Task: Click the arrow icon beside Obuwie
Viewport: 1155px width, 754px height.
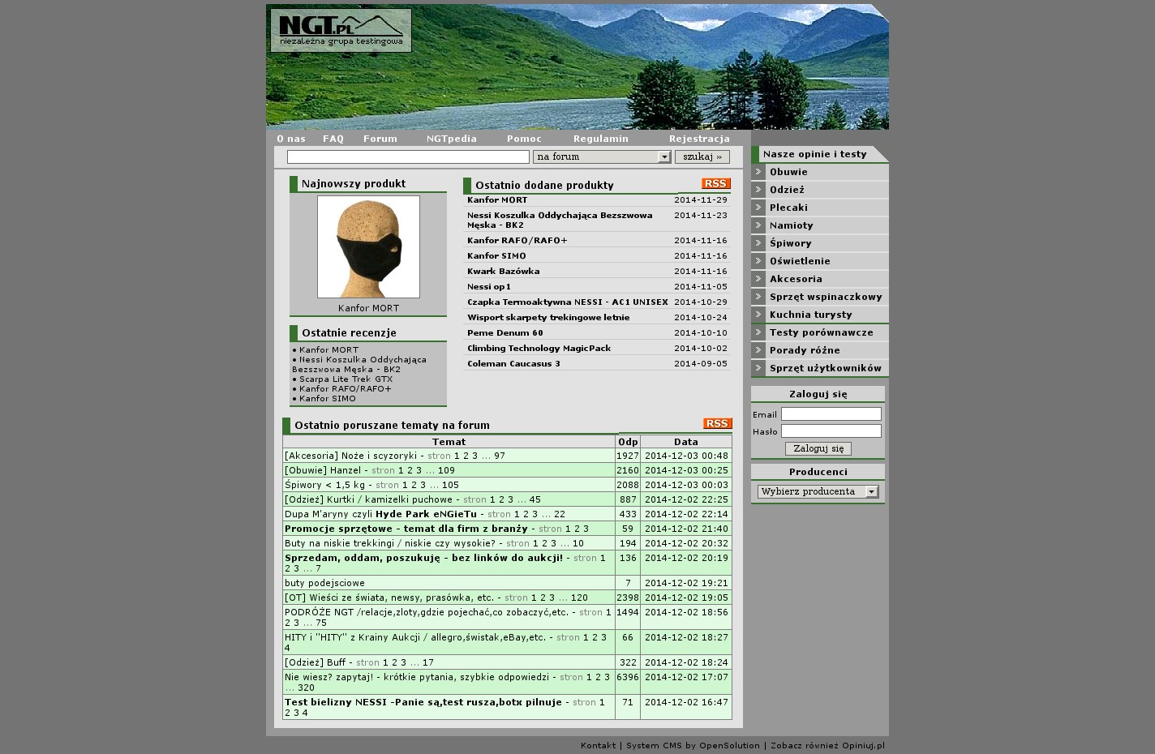Action: [x=758, y=172]
